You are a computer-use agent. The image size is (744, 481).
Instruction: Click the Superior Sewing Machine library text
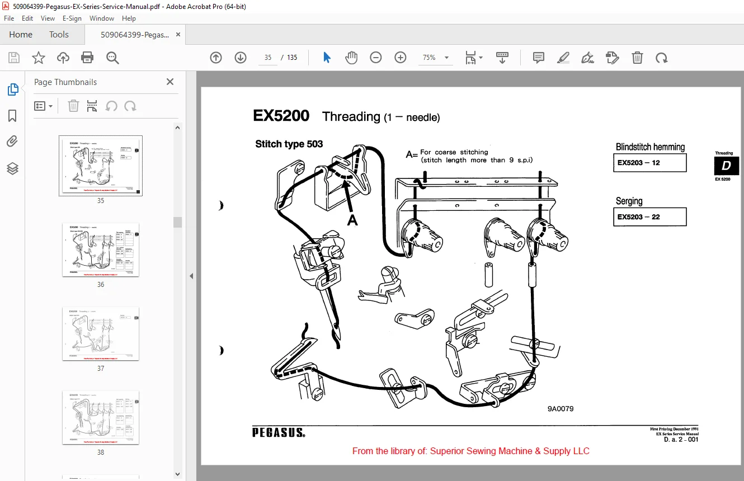point(471,451)
